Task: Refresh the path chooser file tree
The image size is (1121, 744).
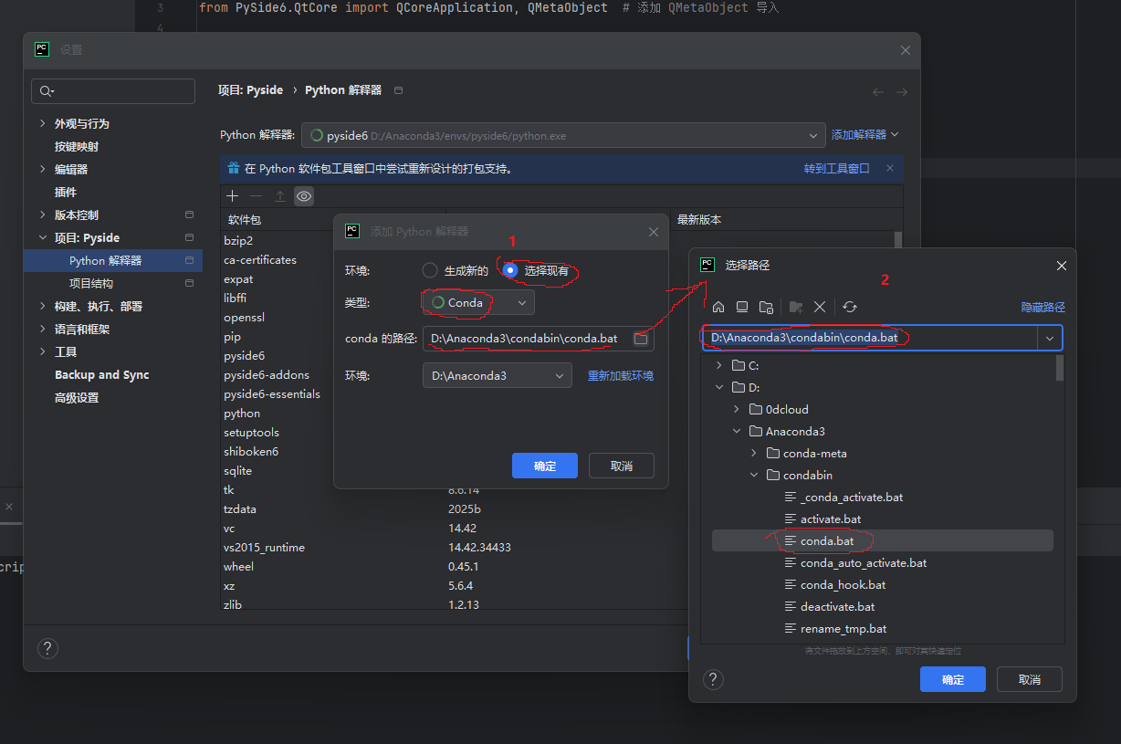Action: point(850,307)
